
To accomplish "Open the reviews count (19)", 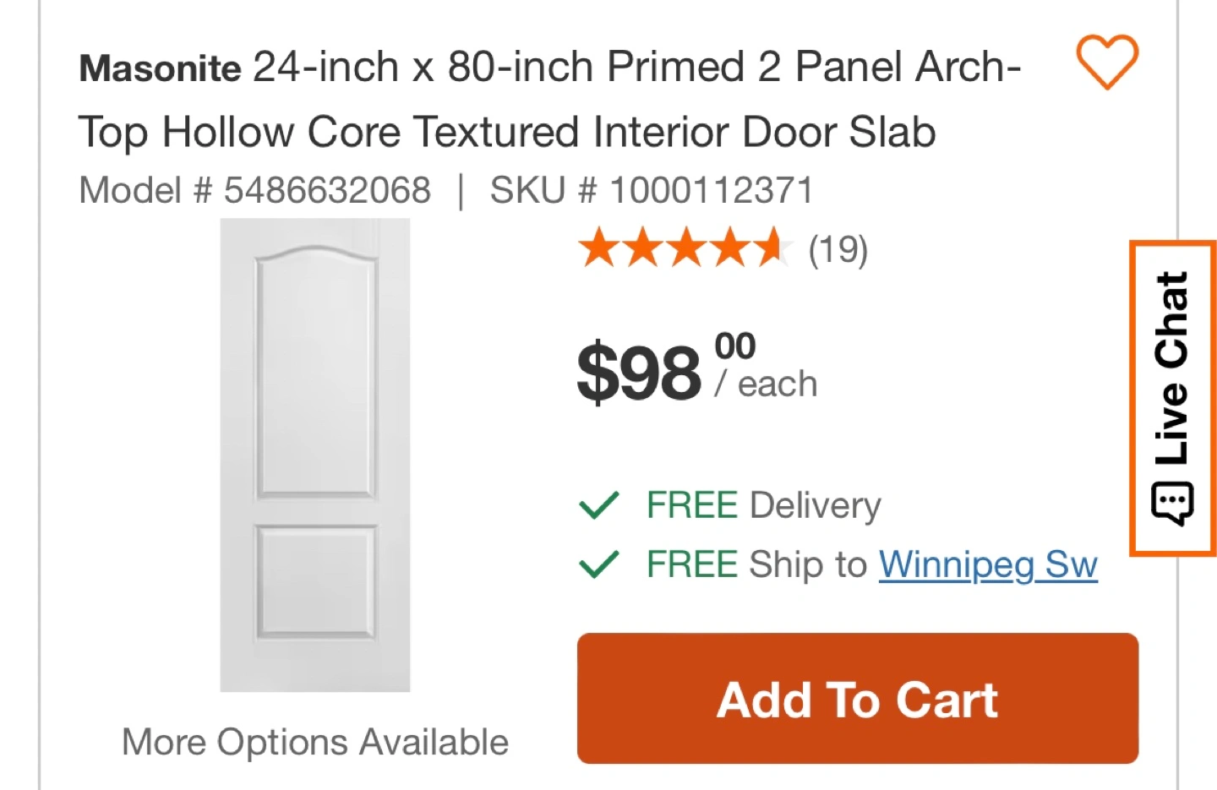I will click(838, 250).
